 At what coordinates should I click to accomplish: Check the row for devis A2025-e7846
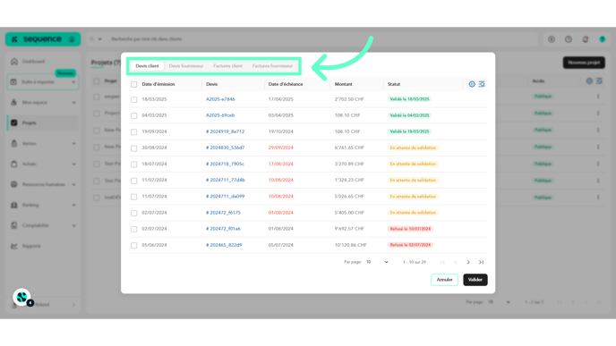pos(134,99)
